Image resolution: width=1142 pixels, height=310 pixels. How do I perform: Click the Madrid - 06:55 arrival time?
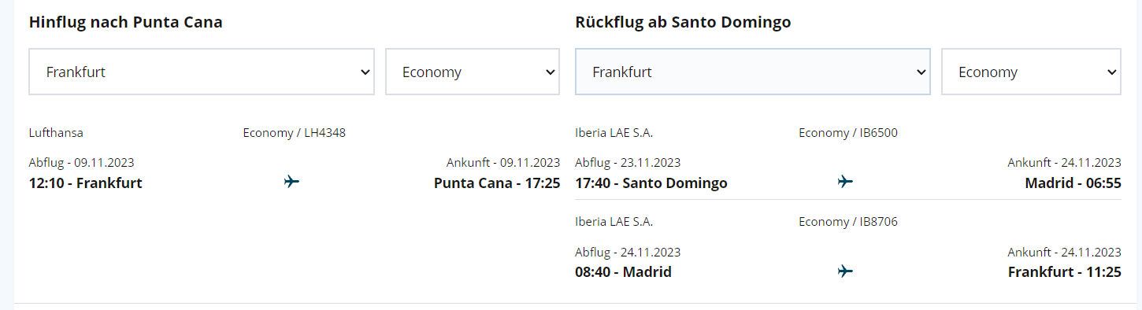[1073, 183]
